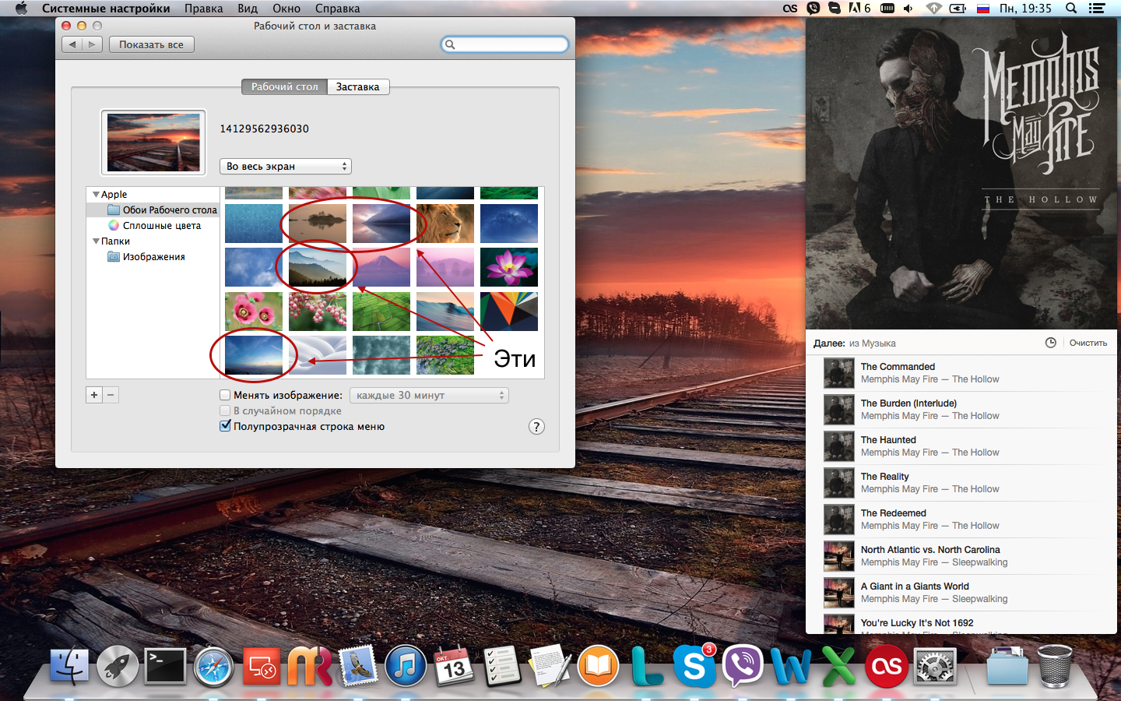Open Microsoft Word icon in Dock
The width and height of the screenshot is (1121, 701).
[791, 667]
